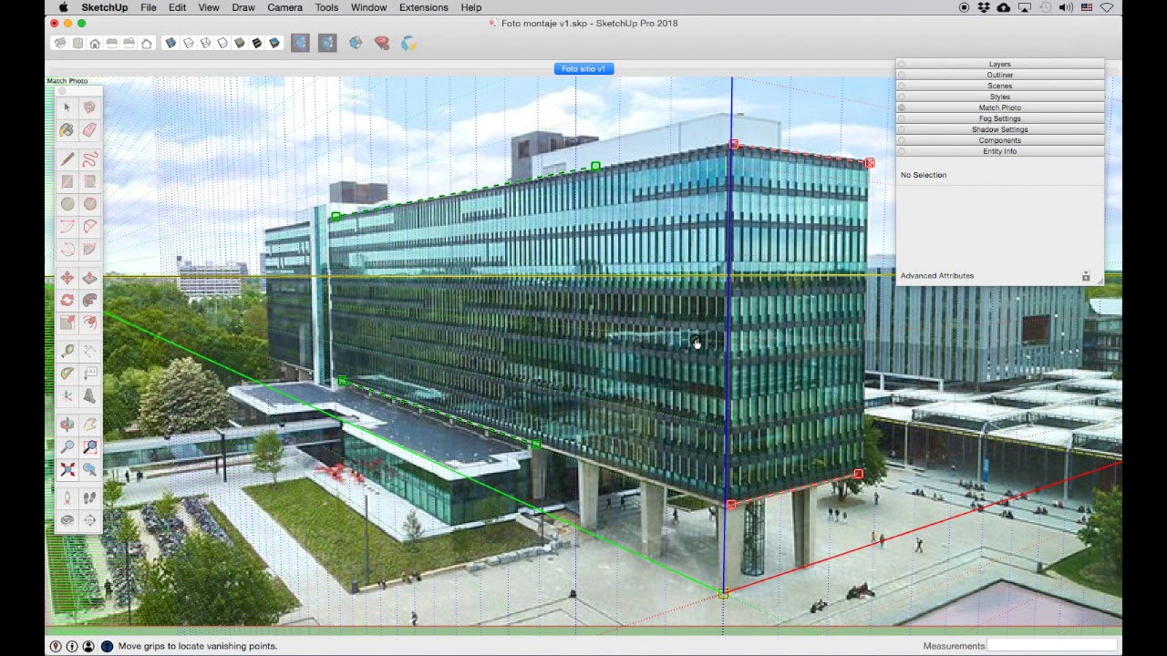1167x656 pixels.
Task: Select the Scale tool
Action: 67,323
